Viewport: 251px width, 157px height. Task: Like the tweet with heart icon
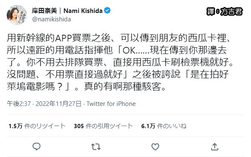click(x=155, y=147)
